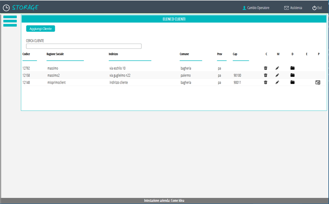
Task: Edit client massimo2 with pencil icon
Action: coord(277,75)
